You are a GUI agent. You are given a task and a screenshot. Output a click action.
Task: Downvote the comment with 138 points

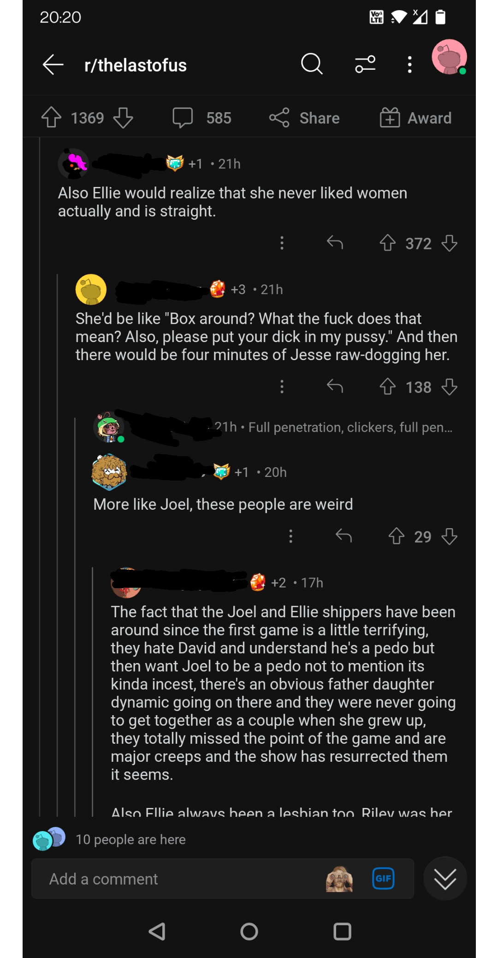[x=449, y=387]
